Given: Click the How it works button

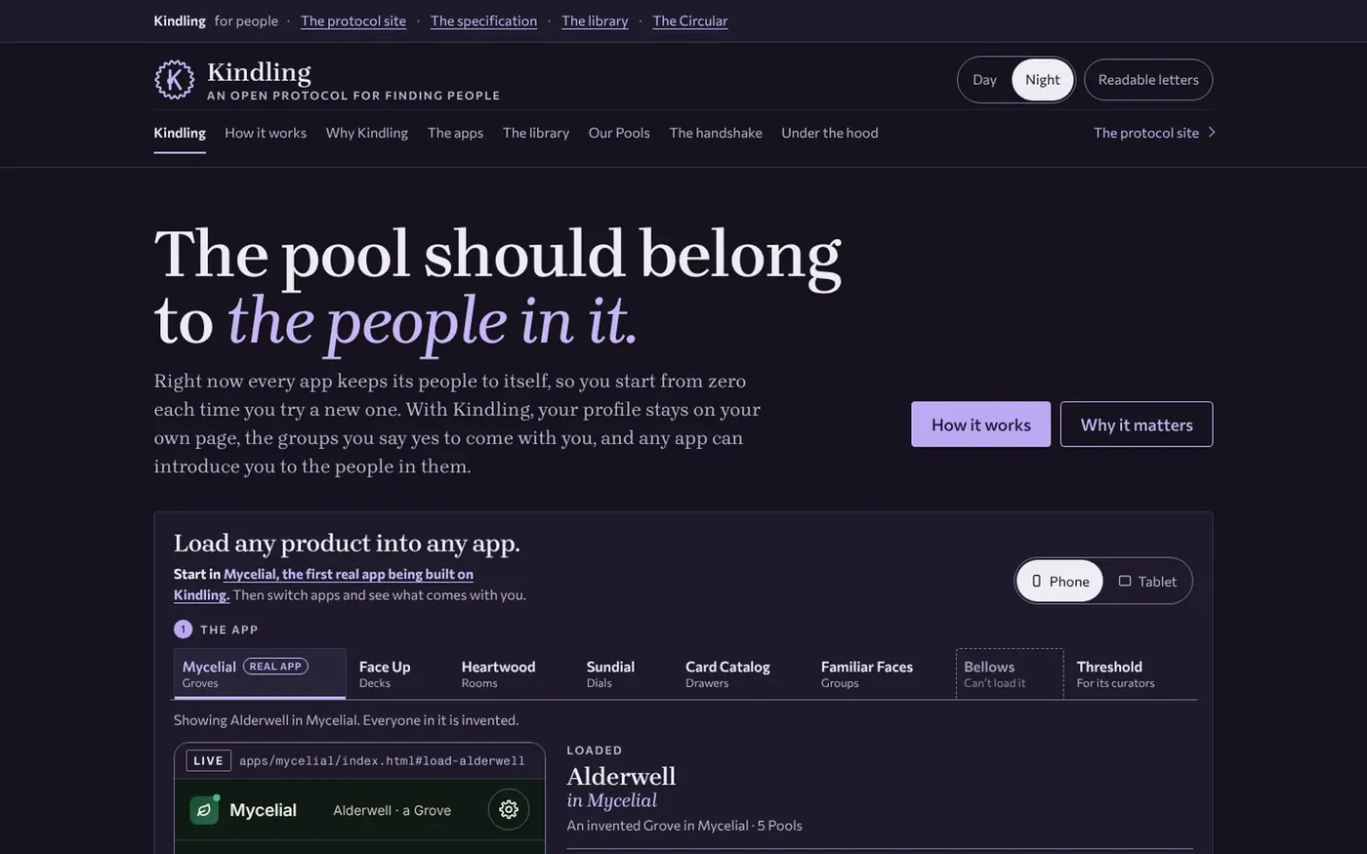Looking at the screenshot, I should (x=981, y=425).
